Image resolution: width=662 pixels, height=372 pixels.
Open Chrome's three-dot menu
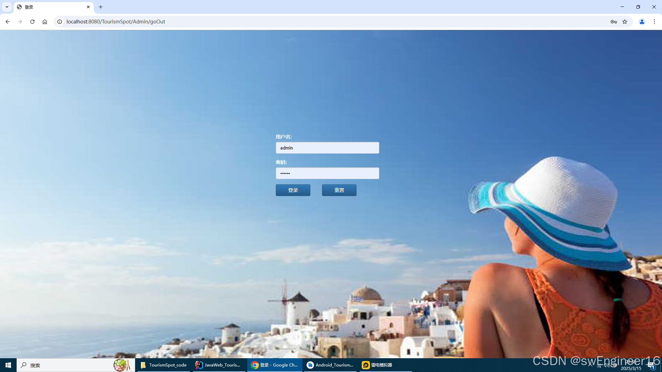click(x=654, y=22)
